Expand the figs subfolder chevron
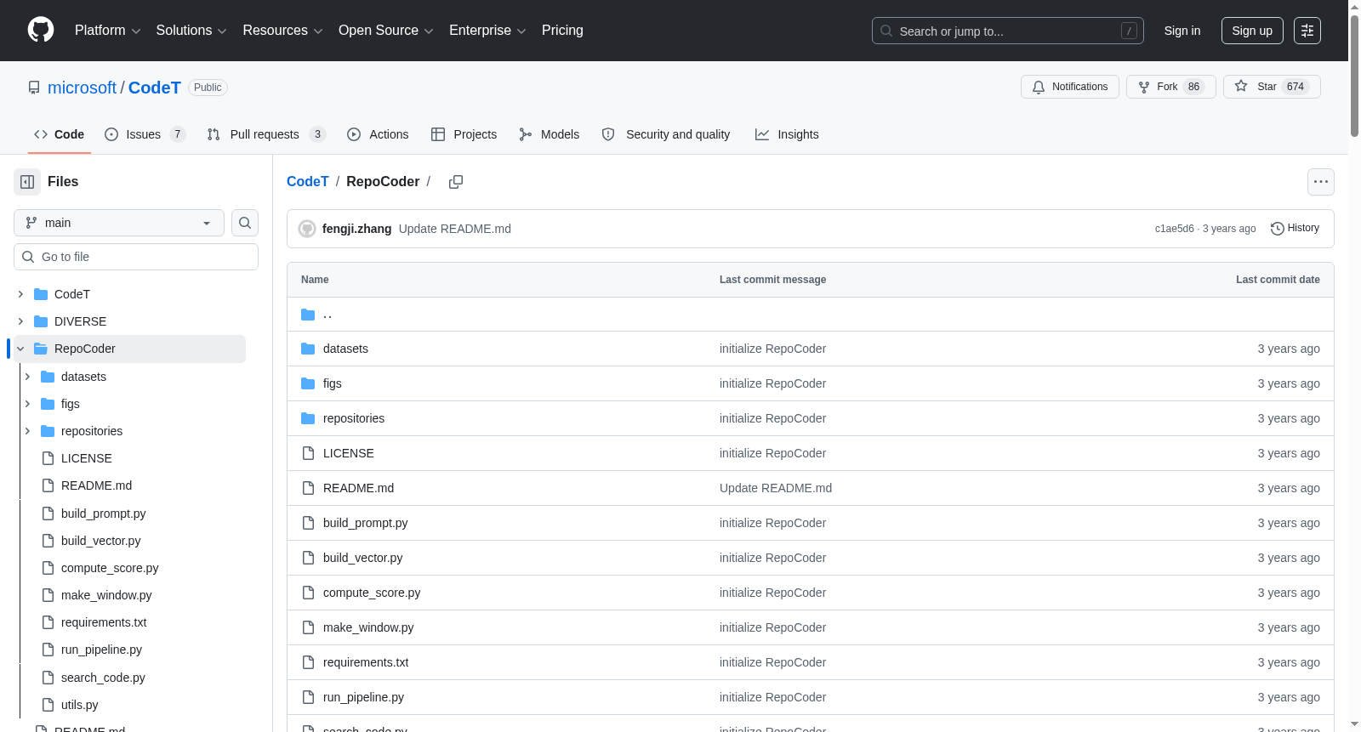Image resolution: width=1361 pixels, height=732 pixels. point(27,404)
